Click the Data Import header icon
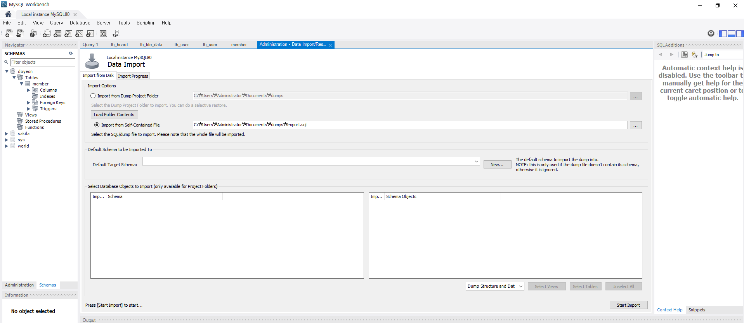Image resolution: width=744 pixels, height=323 pixels. [92, 61]
